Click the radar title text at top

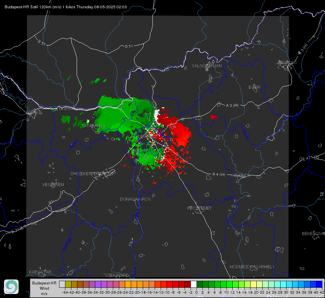(x=65, y=7)
